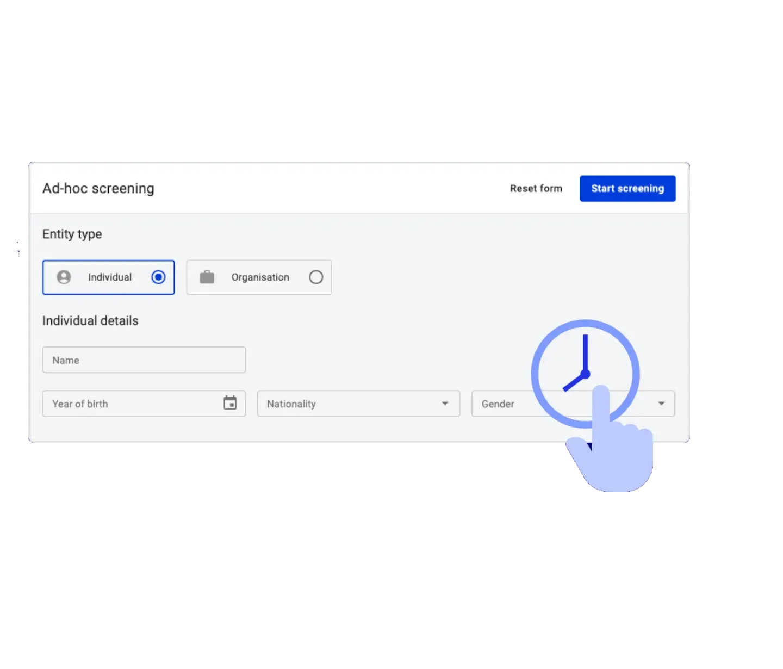
Task: Click the Ad-hoc screening heading
Action: 98,188
